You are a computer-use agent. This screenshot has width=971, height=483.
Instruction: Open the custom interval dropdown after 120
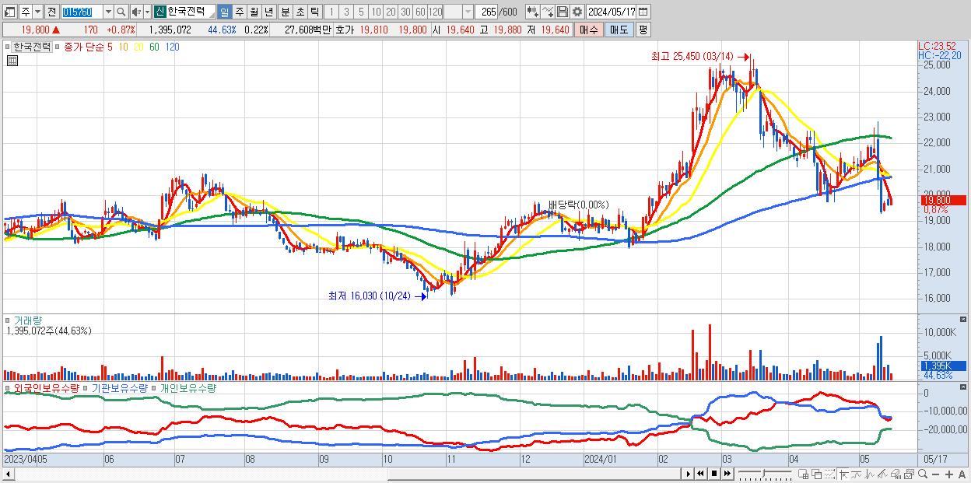[x=467, y=12]
